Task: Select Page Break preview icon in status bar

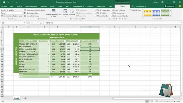Action: point(157,102)
